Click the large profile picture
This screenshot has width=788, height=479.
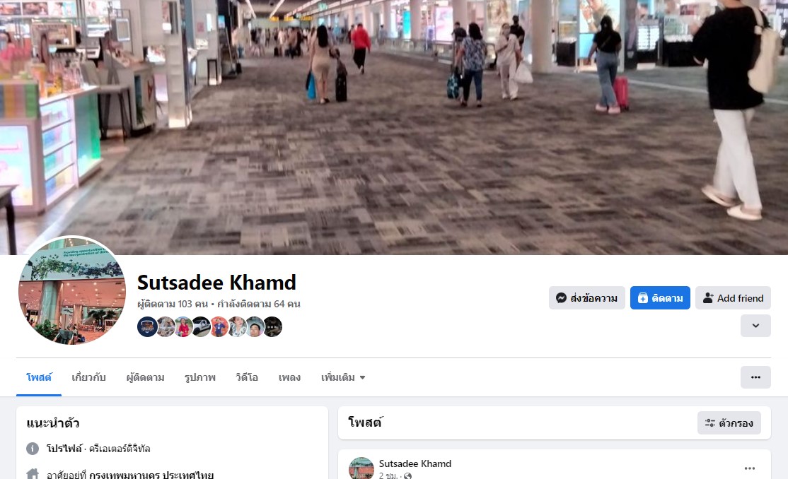coord(72,291)
